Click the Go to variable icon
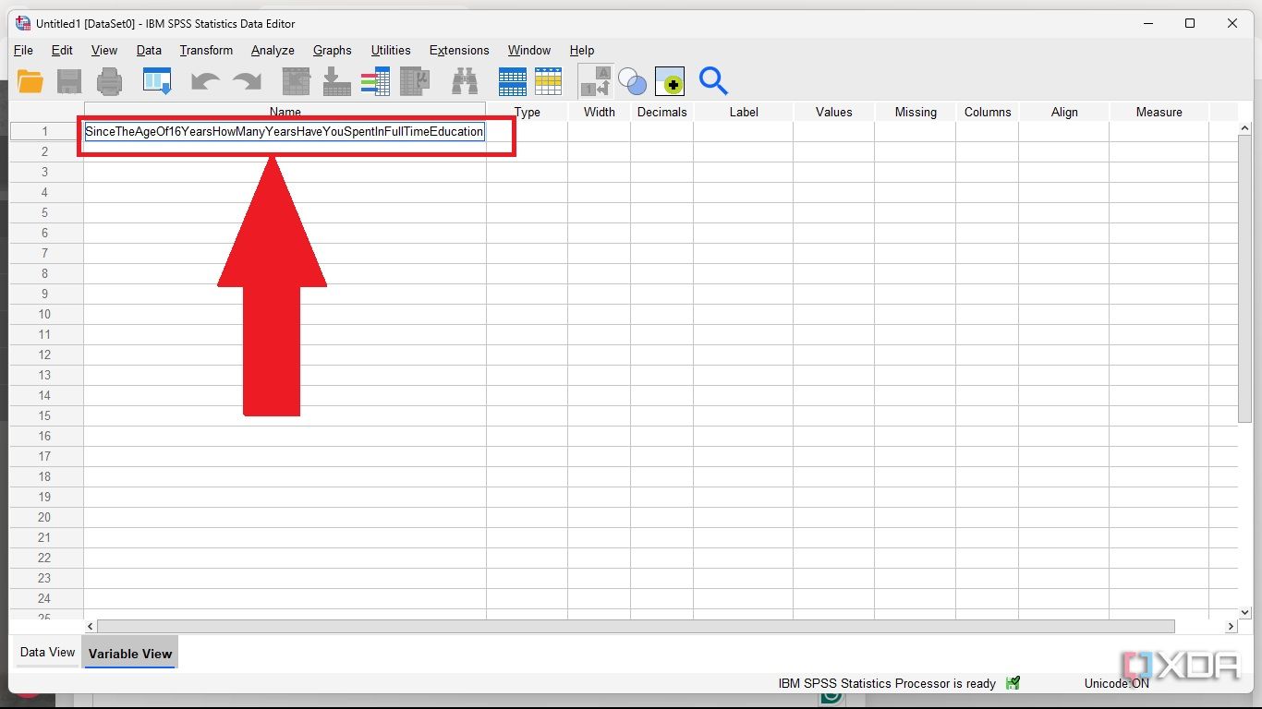Image resolution: width=1262 pixels, height=709 pixels. tap(336, 81)
